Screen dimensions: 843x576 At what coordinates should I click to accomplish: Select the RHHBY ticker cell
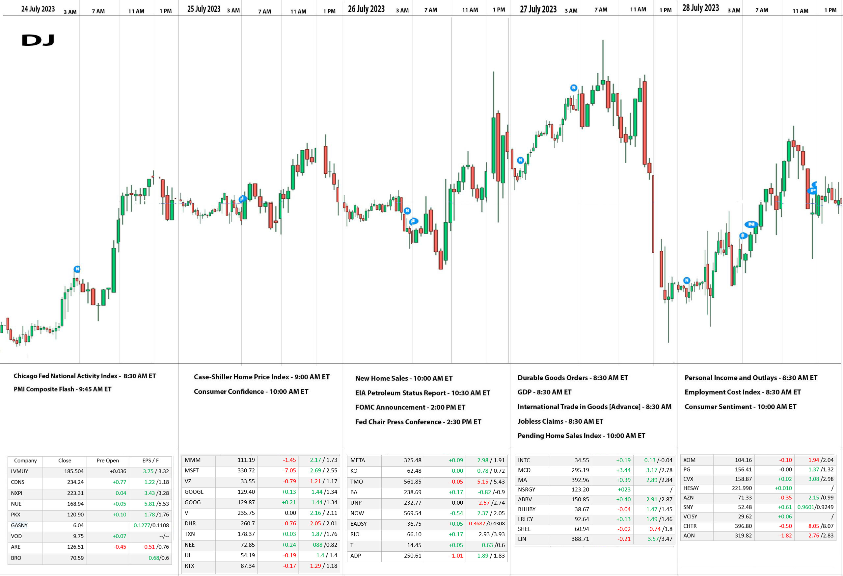[x=532, y=509]
